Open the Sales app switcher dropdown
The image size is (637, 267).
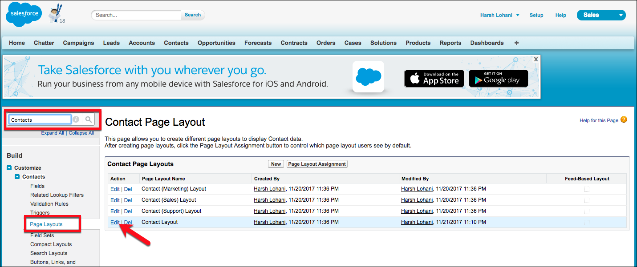click(601, 15)
